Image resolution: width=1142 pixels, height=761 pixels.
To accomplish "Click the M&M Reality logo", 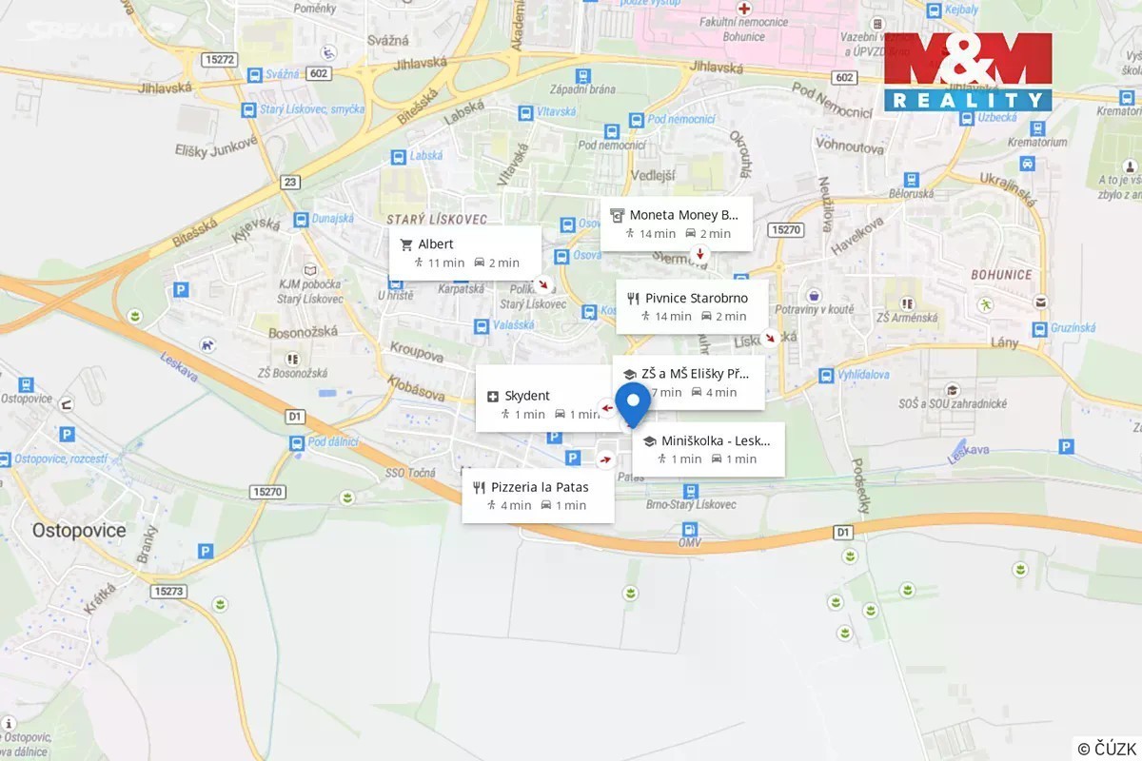I will [967, 71].
